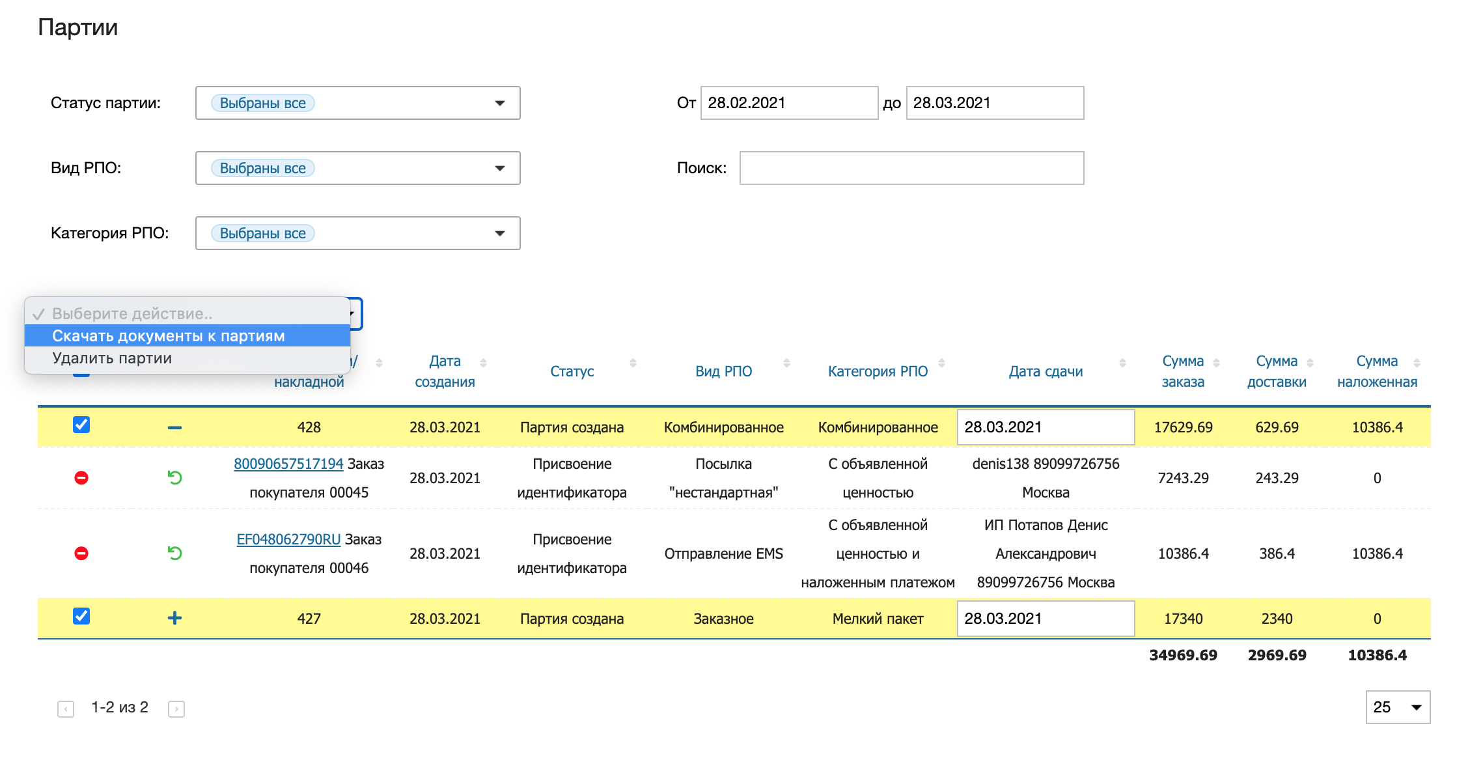This screenshot has width=1483, height=758.
Task: Click red remove icon for order 00046
Action: (x=81, y=554)
